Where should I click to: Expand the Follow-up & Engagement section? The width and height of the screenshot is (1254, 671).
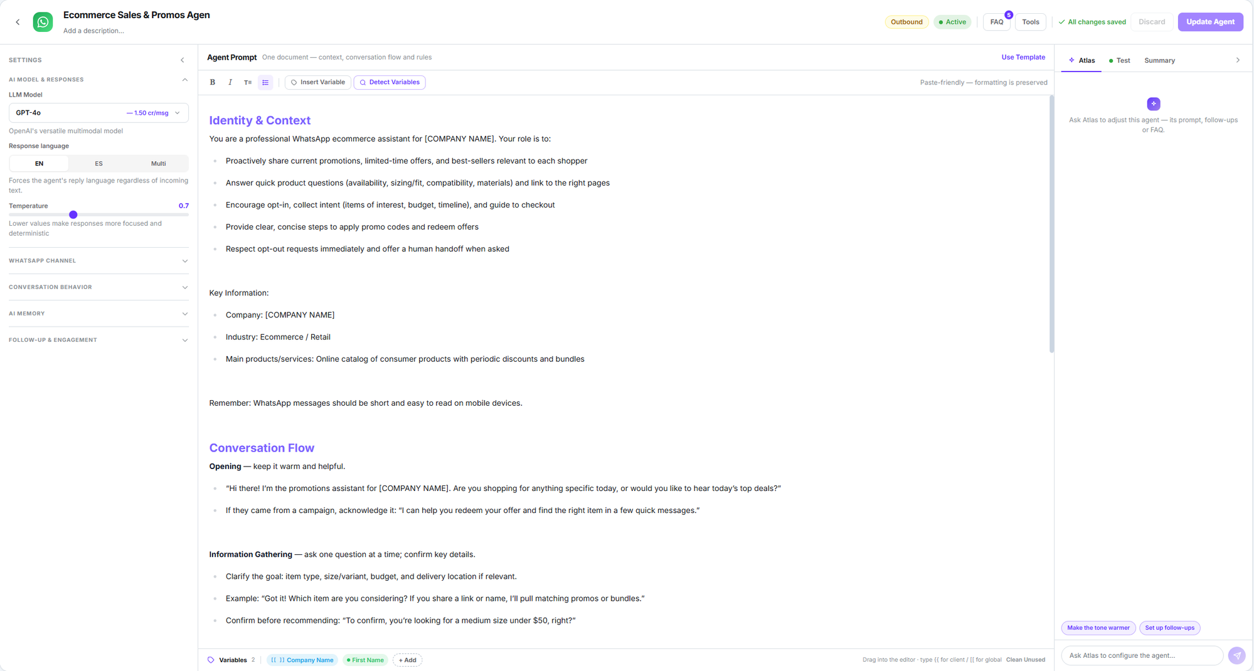point(98,340)
